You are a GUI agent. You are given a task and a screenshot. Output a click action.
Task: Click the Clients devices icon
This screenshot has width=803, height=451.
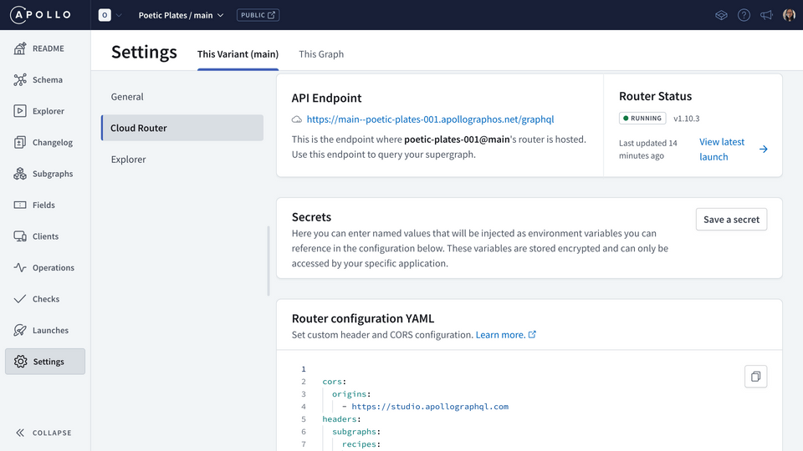[20, 236]
